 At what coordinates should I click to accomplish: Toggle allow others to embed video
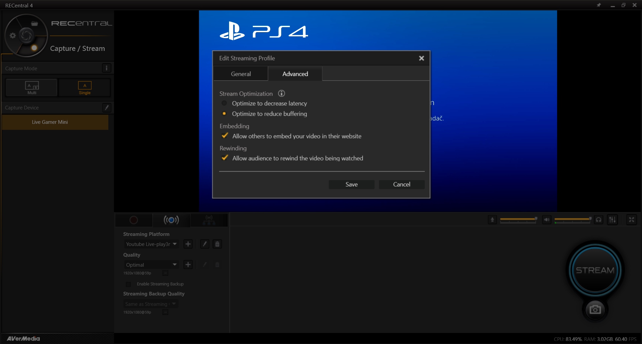coord(225,136)
